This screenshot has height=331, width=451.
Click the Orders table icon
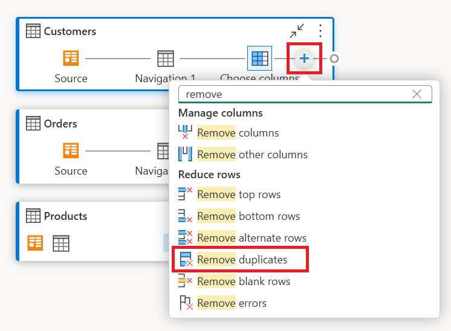[33, 123]
